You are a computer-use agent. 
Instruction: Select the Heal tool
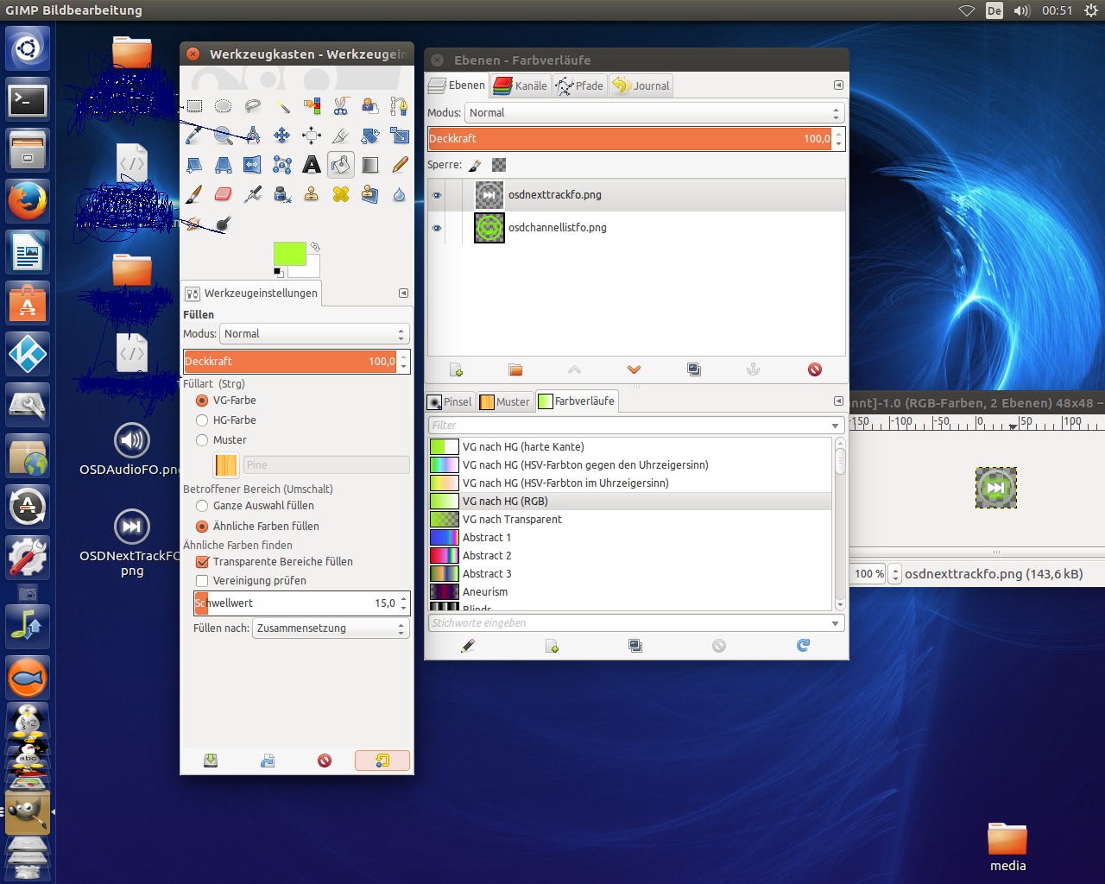[341, 194]
